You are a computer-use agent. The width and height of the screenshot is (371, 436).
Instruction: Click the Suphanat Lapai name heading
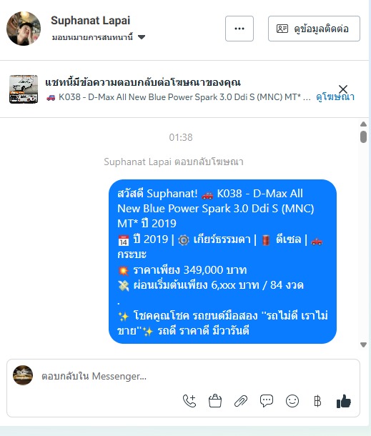coord(90,21)
